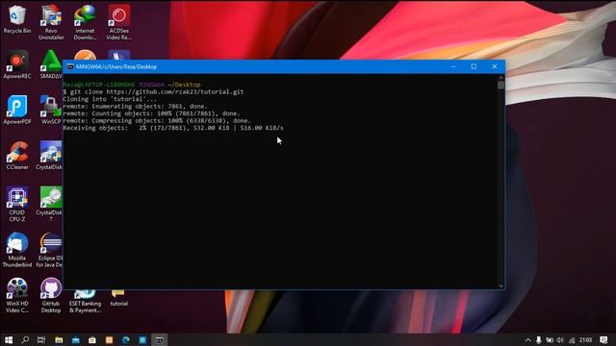Click the Git Bash window title bar text
The height and width of the screenshot is (346, 616).
pyautogui.click(x=116, y=66)
